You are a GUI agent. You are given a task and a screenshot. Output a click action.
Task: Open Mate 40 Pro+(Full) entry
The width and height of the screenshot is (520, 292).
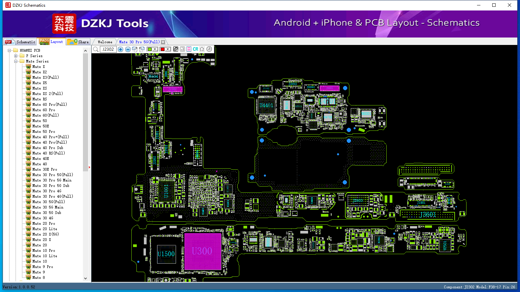[51, 137]
